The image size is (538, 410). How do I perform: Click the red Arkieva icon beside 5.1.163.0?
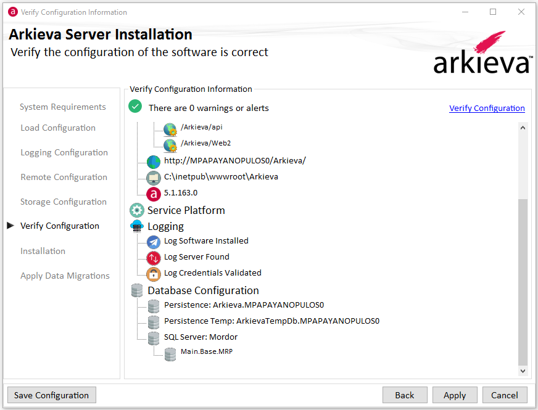(x=154, y=194)
